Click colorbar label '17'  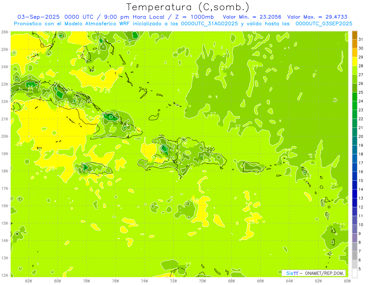point(361,163)
